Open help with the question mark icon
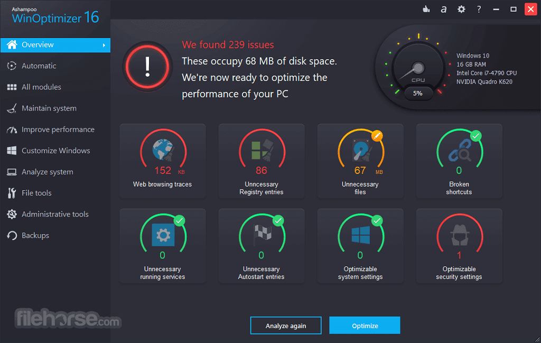Viewport: 541px width, 343px height. (479, 10)
